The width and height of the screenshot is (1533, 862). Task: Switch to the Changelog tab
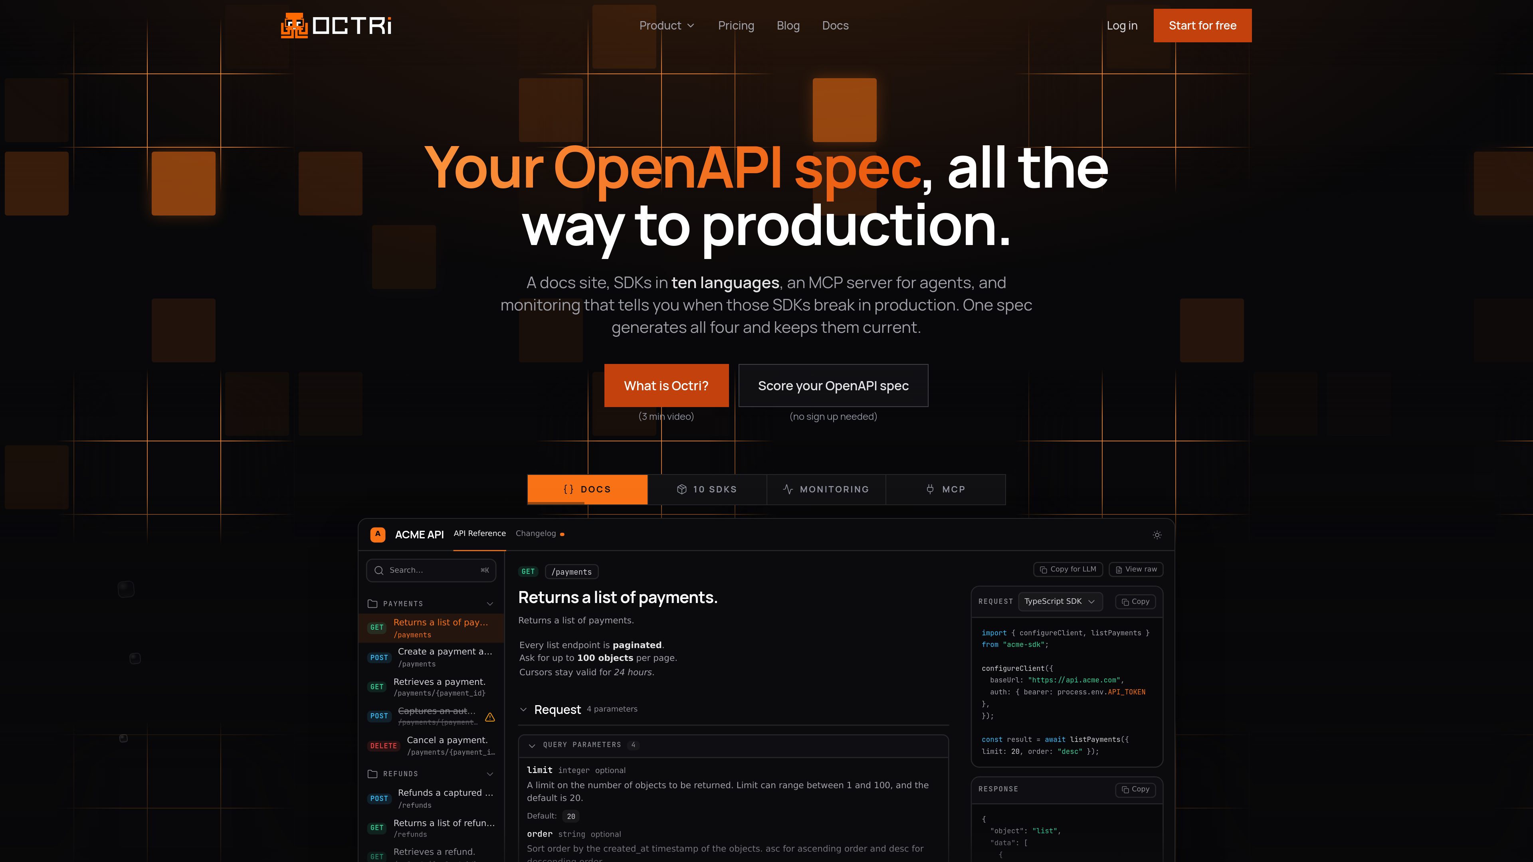point(536,534)
